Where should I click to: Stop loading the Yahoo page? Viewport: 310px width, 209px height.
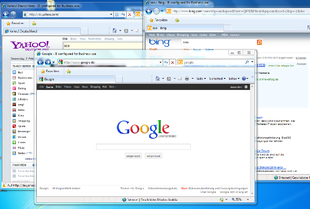130,14
